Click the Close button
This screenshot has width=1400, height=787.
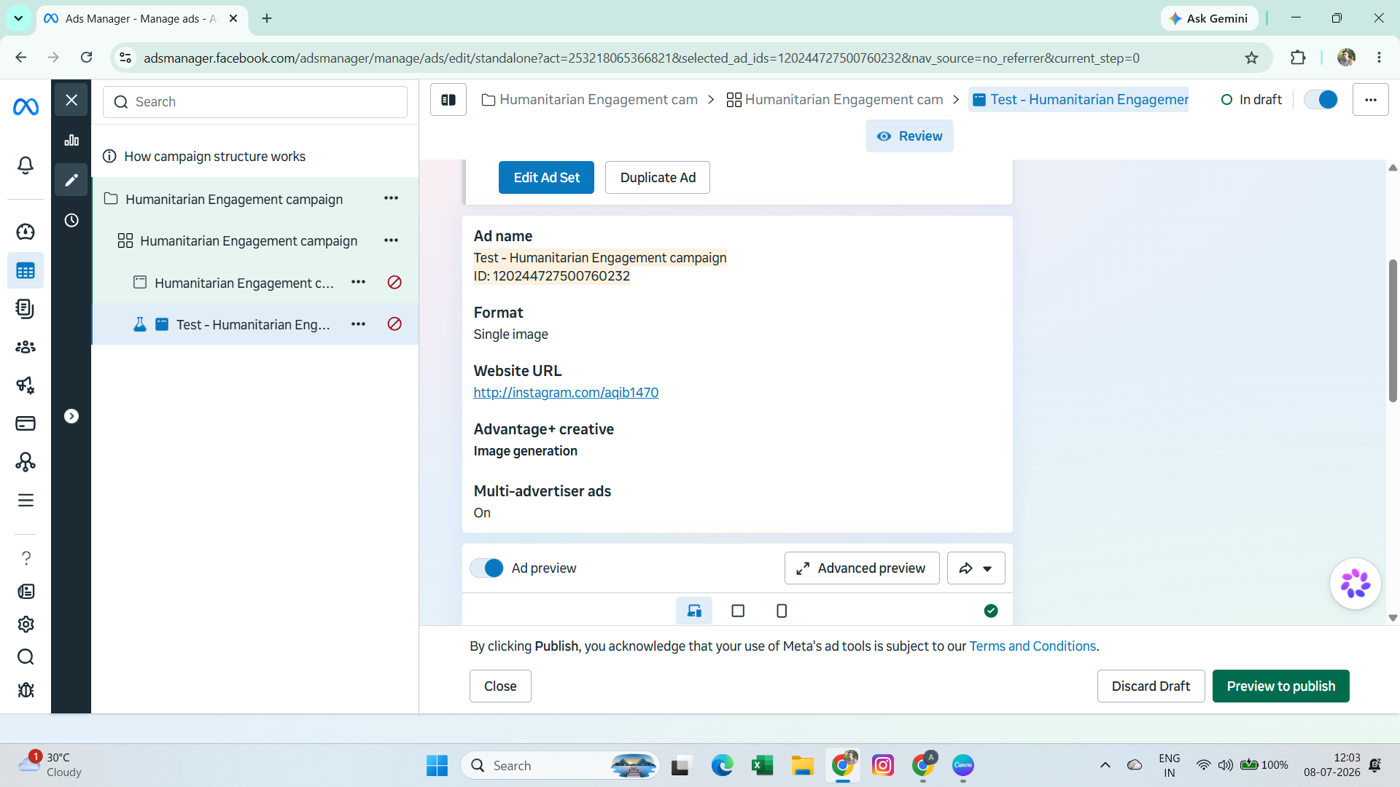500,686
